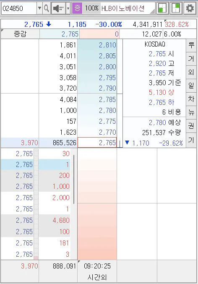Click the trade list vertical scrollbar
Viewport: 198px width, 284px height.
click(74, 179)
